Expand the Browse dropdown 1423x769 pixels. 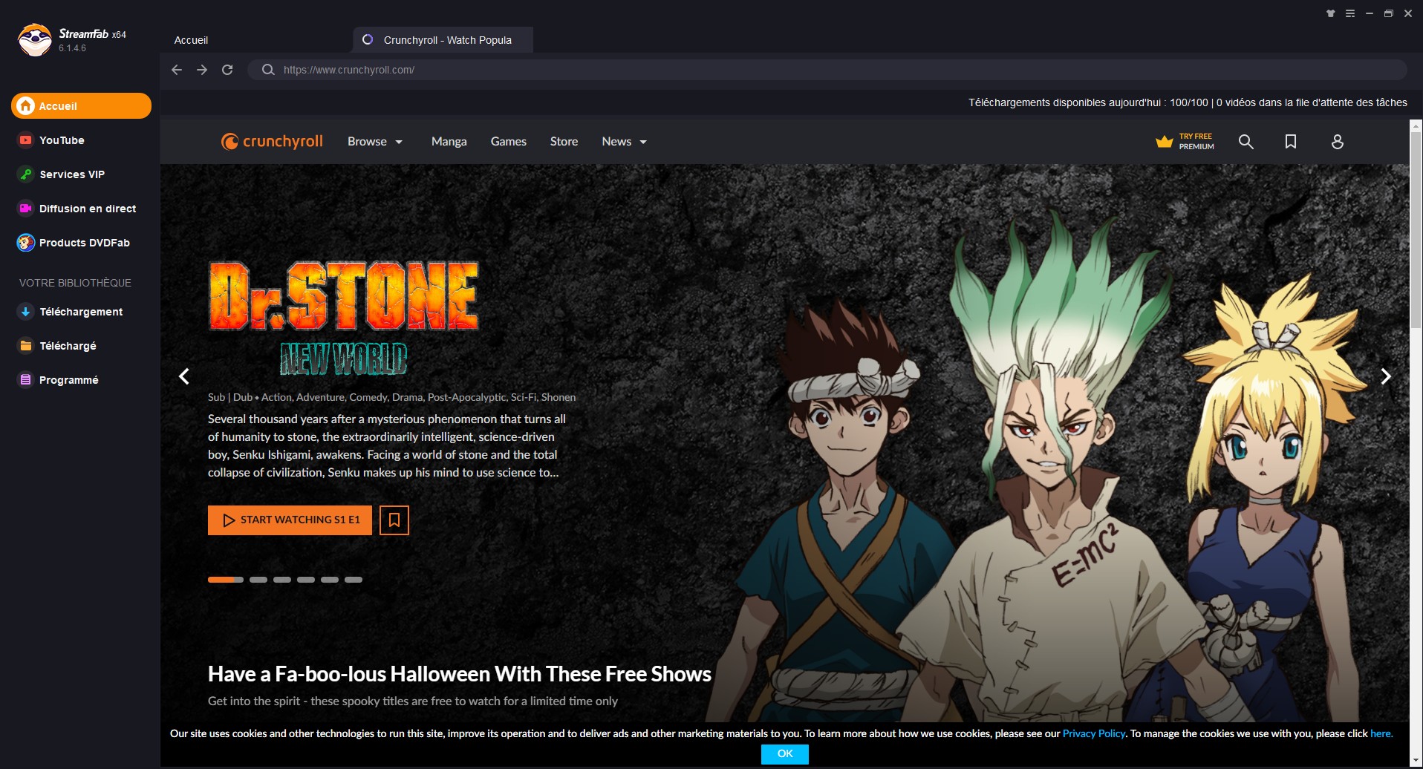pyautogui.click(x=375, y=141)
